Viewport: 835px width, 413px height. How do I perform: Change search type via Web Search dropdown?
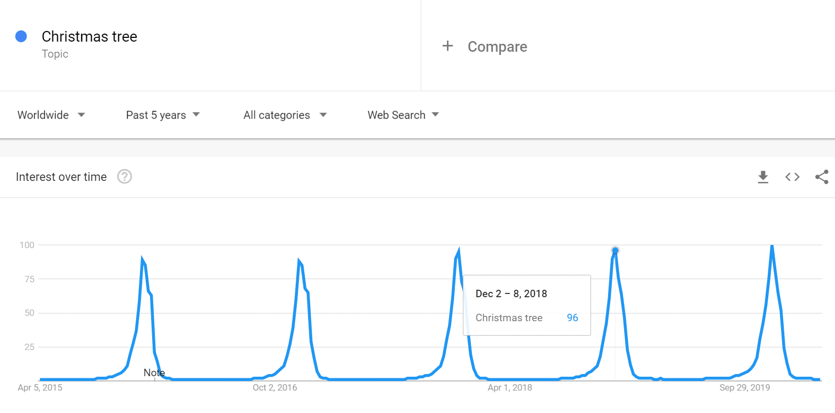pyautogui.click(x=403, y=115)
